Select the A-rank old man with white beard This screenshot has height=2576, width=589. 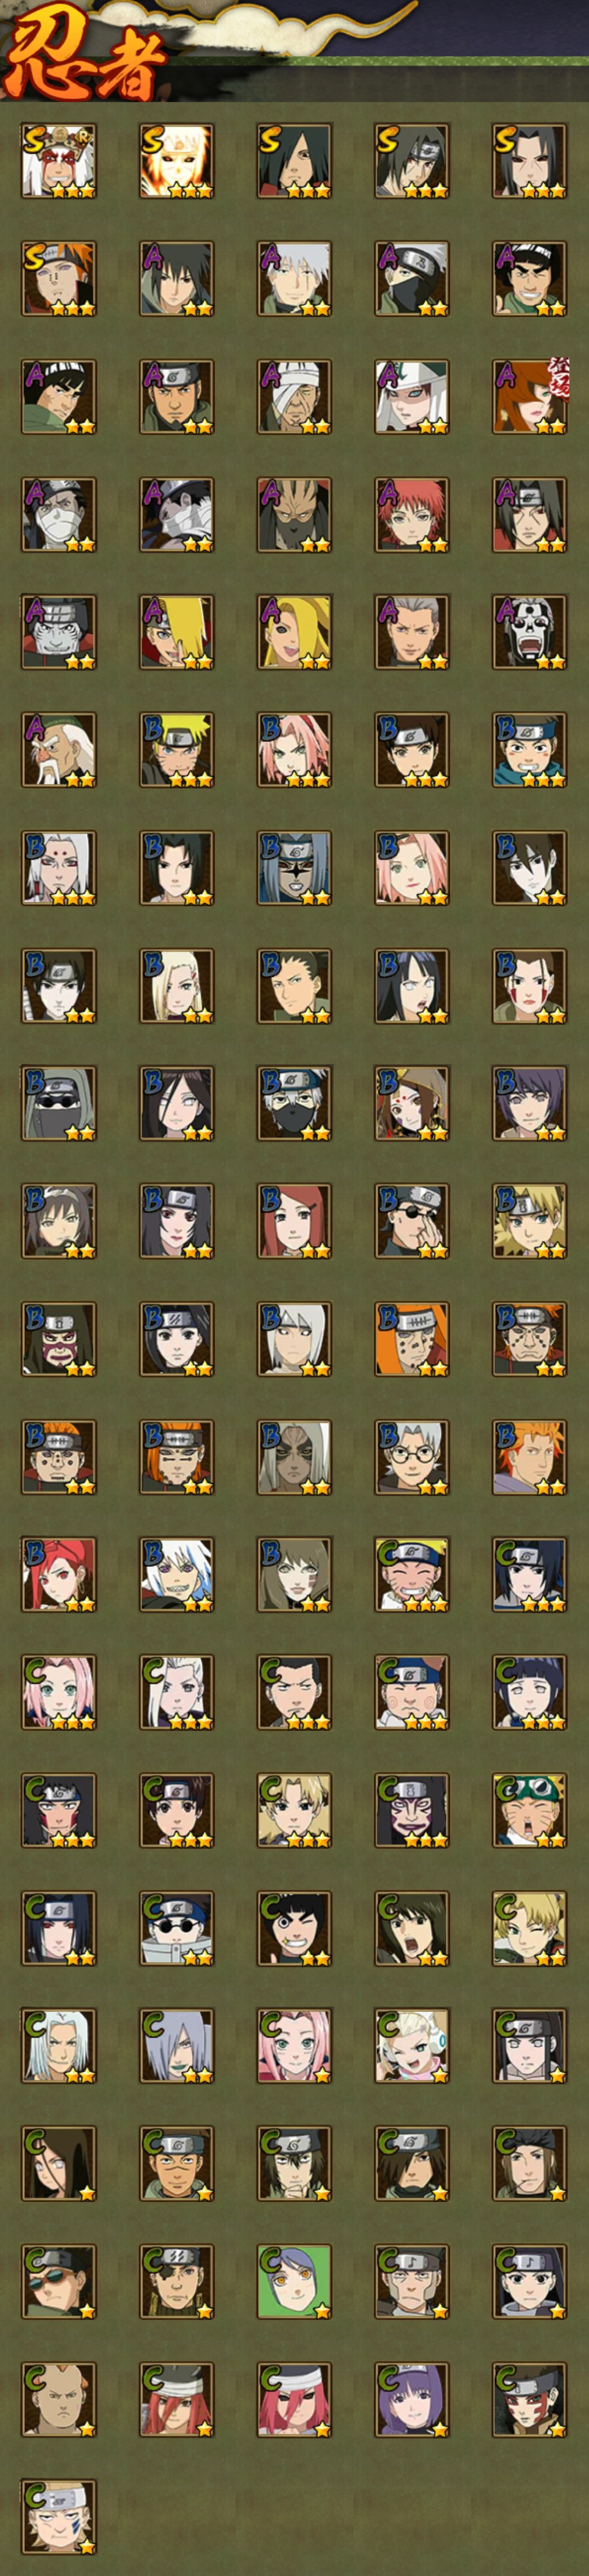pos(59,751)
